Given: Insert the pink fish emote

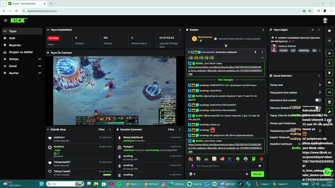Looking at the screenshot, I should [x=222, y=159].
